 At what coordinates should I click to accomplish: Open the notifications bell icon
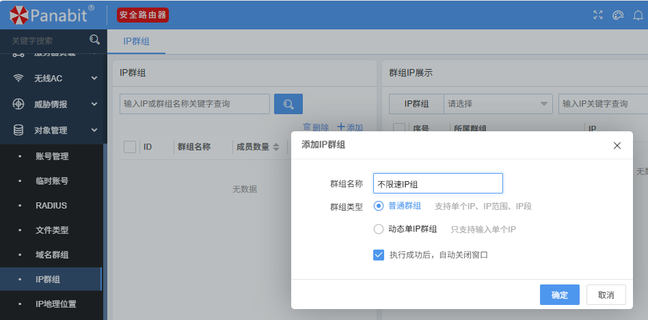pyautogui.click(x=638, y=15)
